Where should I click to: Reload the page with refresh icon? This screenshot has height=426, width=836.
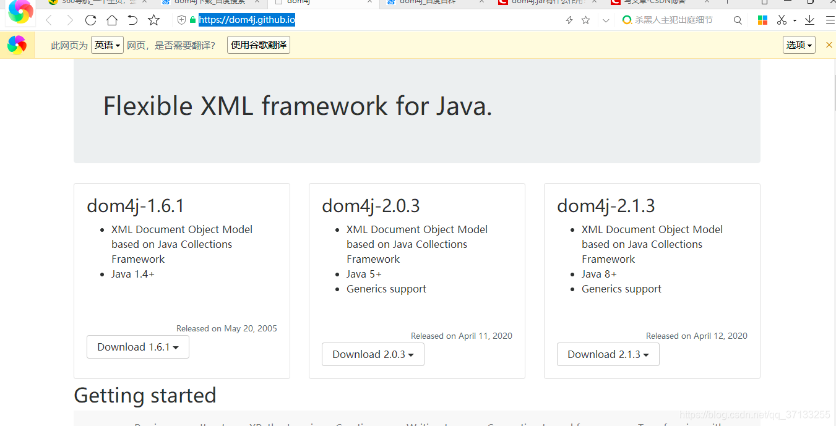tap(90, 20)
